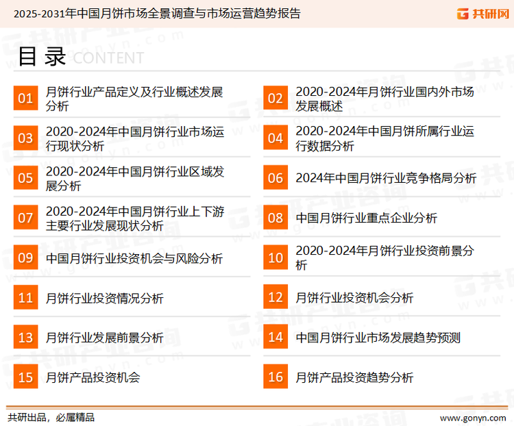
Task: Open chapter 月饼行业投资机会分析
Action: click(x=354, y=298)
